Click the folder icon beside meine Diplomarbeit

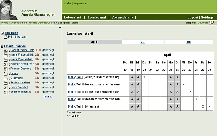5,60
